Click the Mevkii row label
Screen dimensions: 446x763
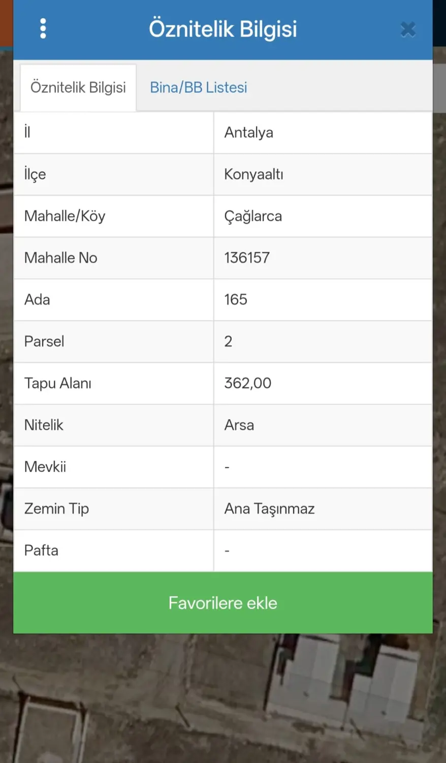point(45,467)
